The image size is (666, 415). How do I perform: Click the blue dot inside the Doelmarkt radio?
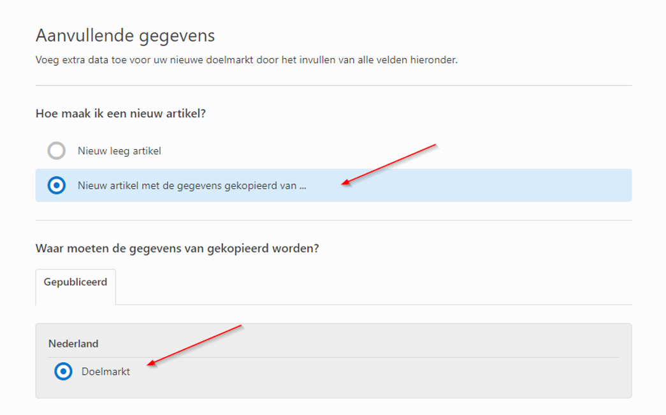[x=63, y=371]
